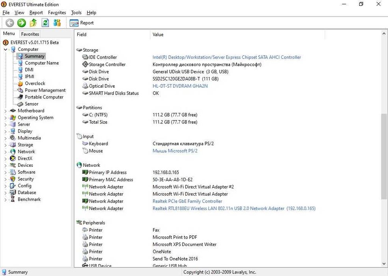Click the green Forward arrow icon
This screenshot has width=388, height=276.
click(x=22, y=23)
